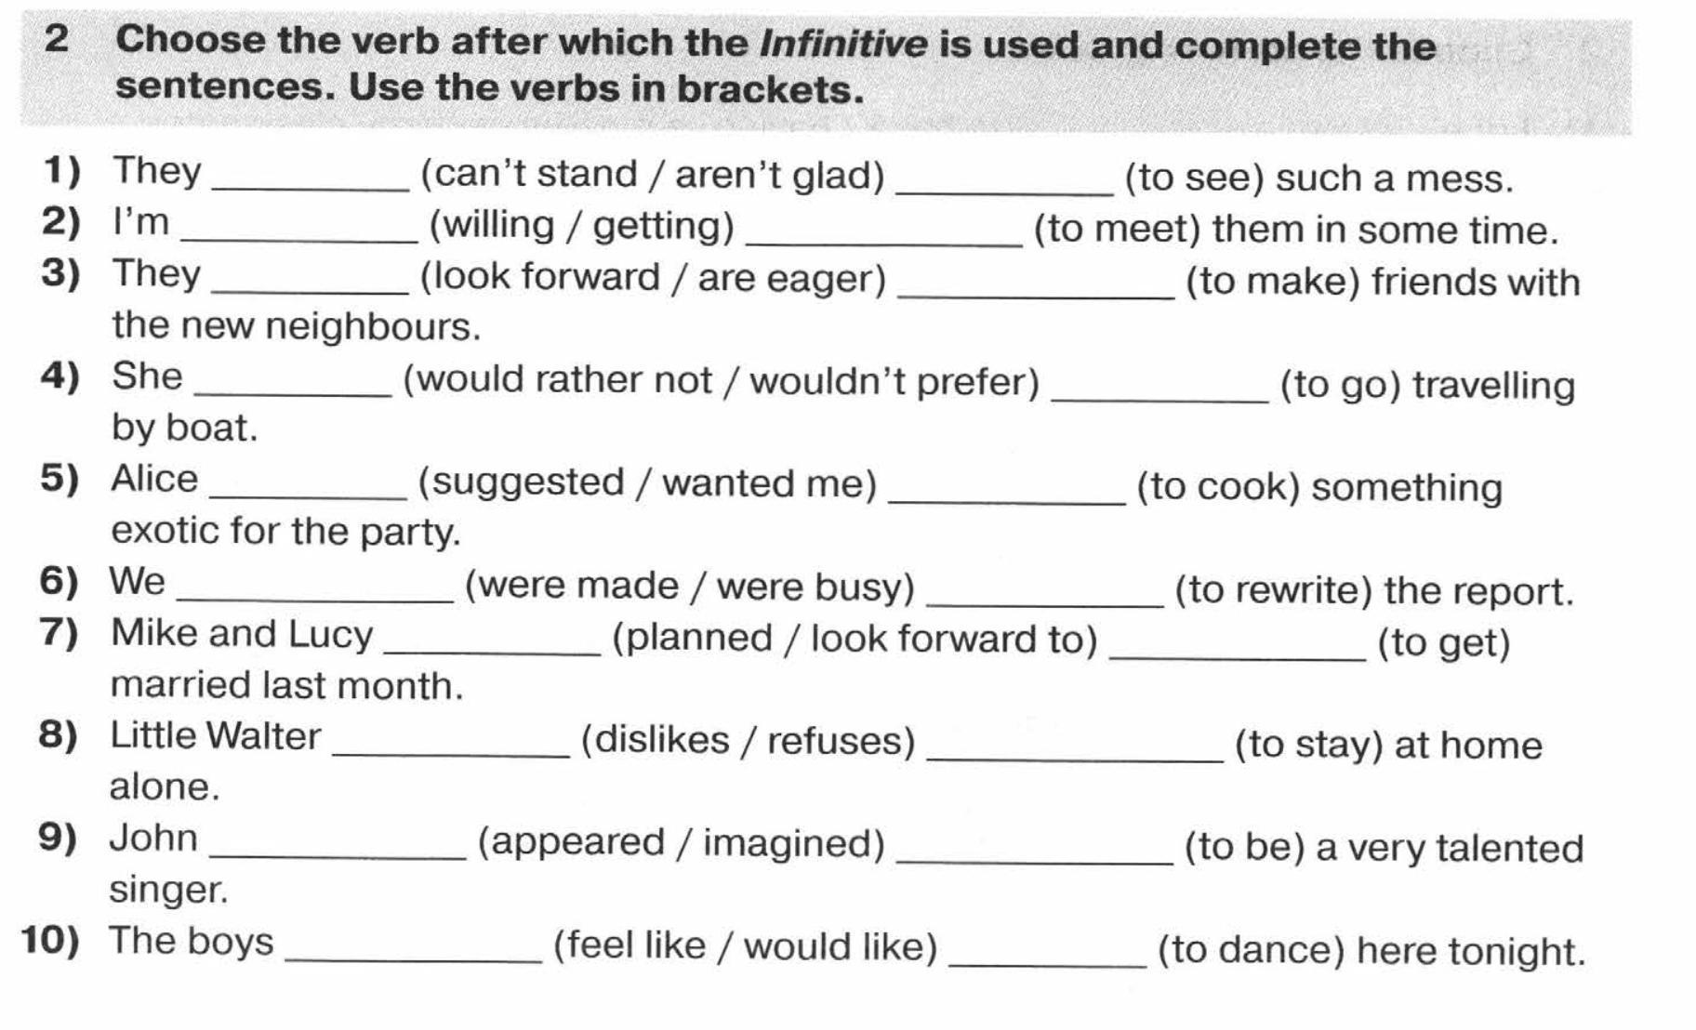
Task: Click the blank before "(to cook) something"
Action: pyautogui.click(x=1007, y=494)
